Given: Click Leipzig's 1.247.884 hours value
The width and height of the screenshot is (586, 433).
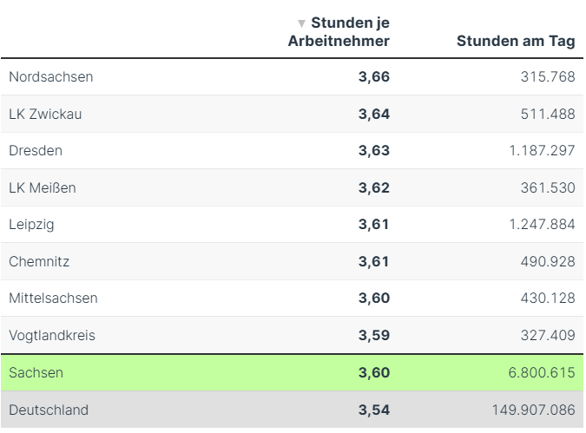Looking at the screenshot, I should coord(542,224).
